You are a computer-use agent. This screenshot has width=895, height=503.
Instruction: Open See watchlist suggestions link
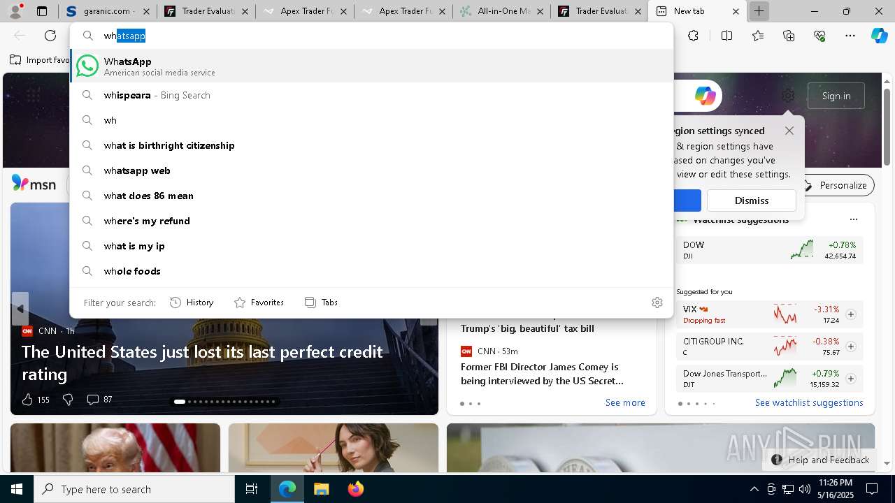coord(809,402)
